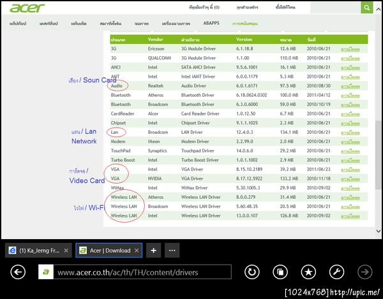Open the smartphones navigation menu item
The height and width of the screenshot is (299, 383).
[110, 24]
